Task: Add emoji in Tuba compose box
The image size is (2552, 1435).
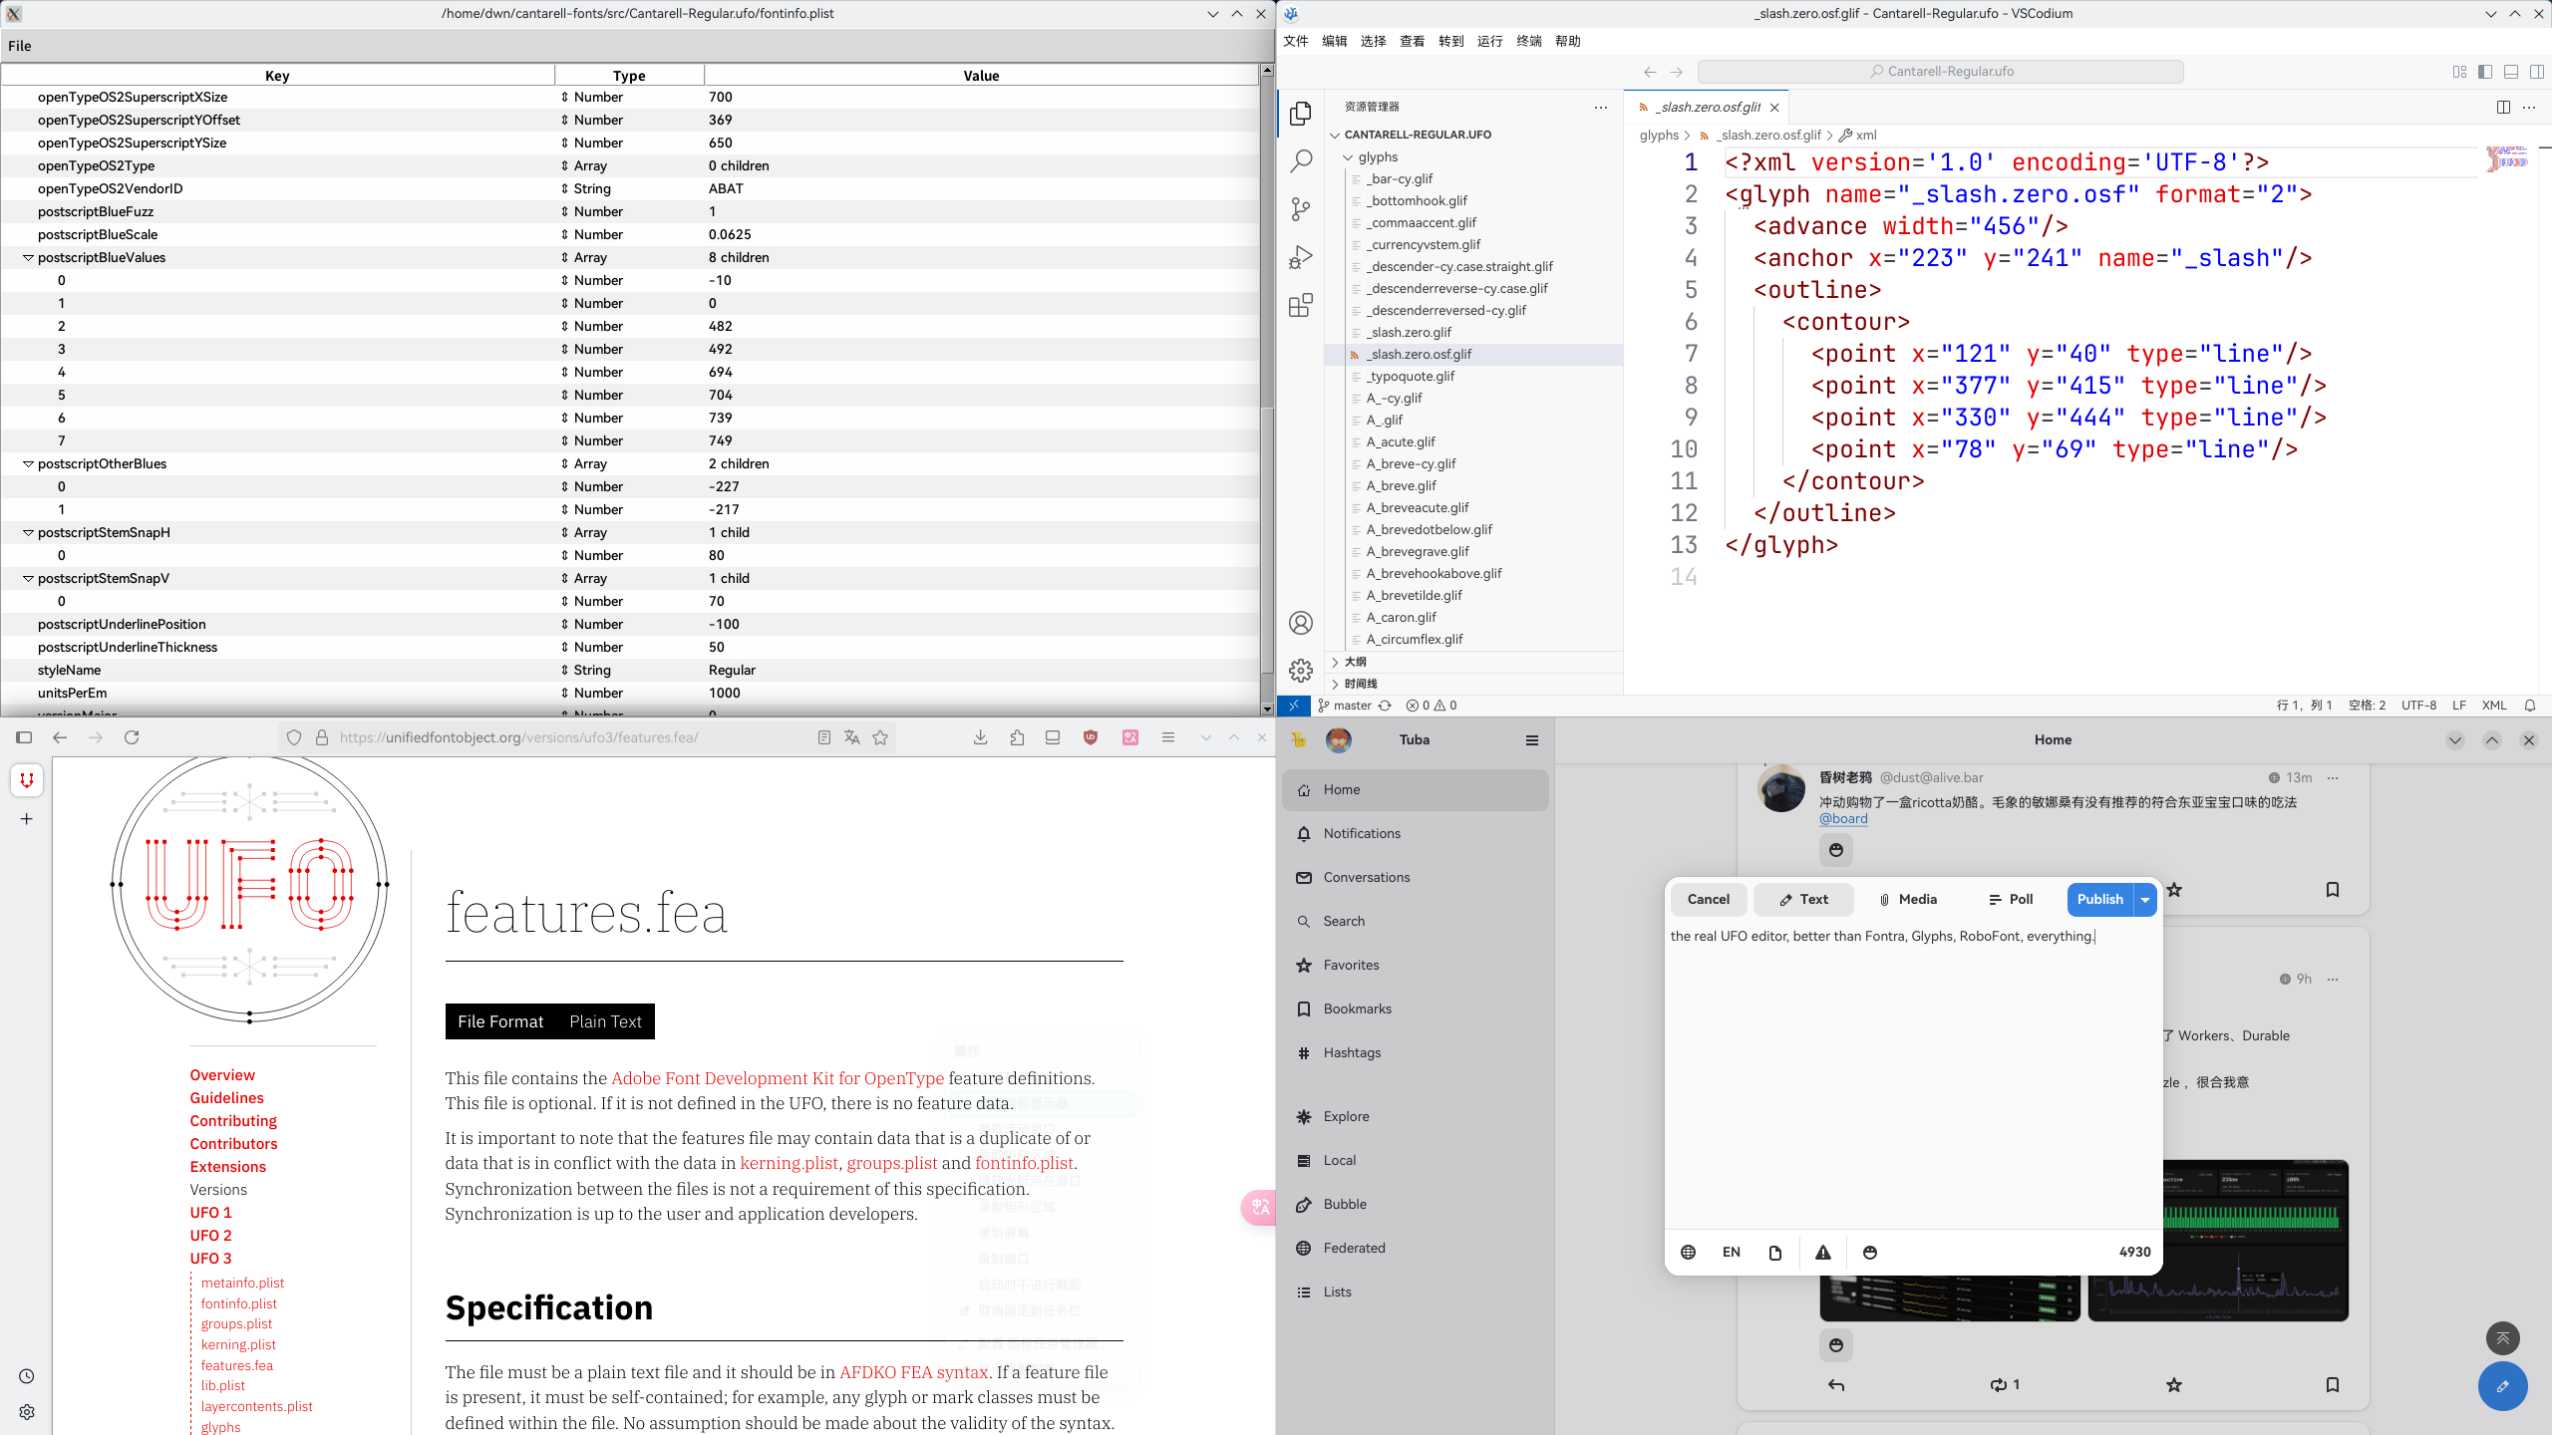Action: pyautogui.click(x=1870, y=1253)
